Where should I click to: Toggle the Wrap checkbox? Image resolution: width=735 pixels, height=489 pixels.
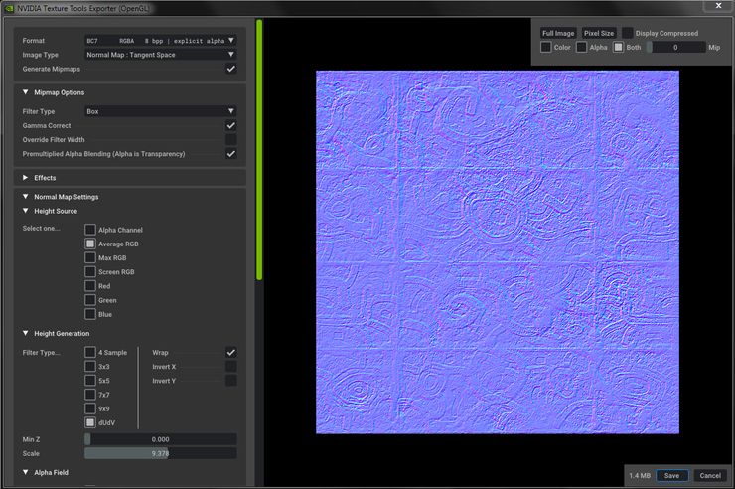coord(230,352)
